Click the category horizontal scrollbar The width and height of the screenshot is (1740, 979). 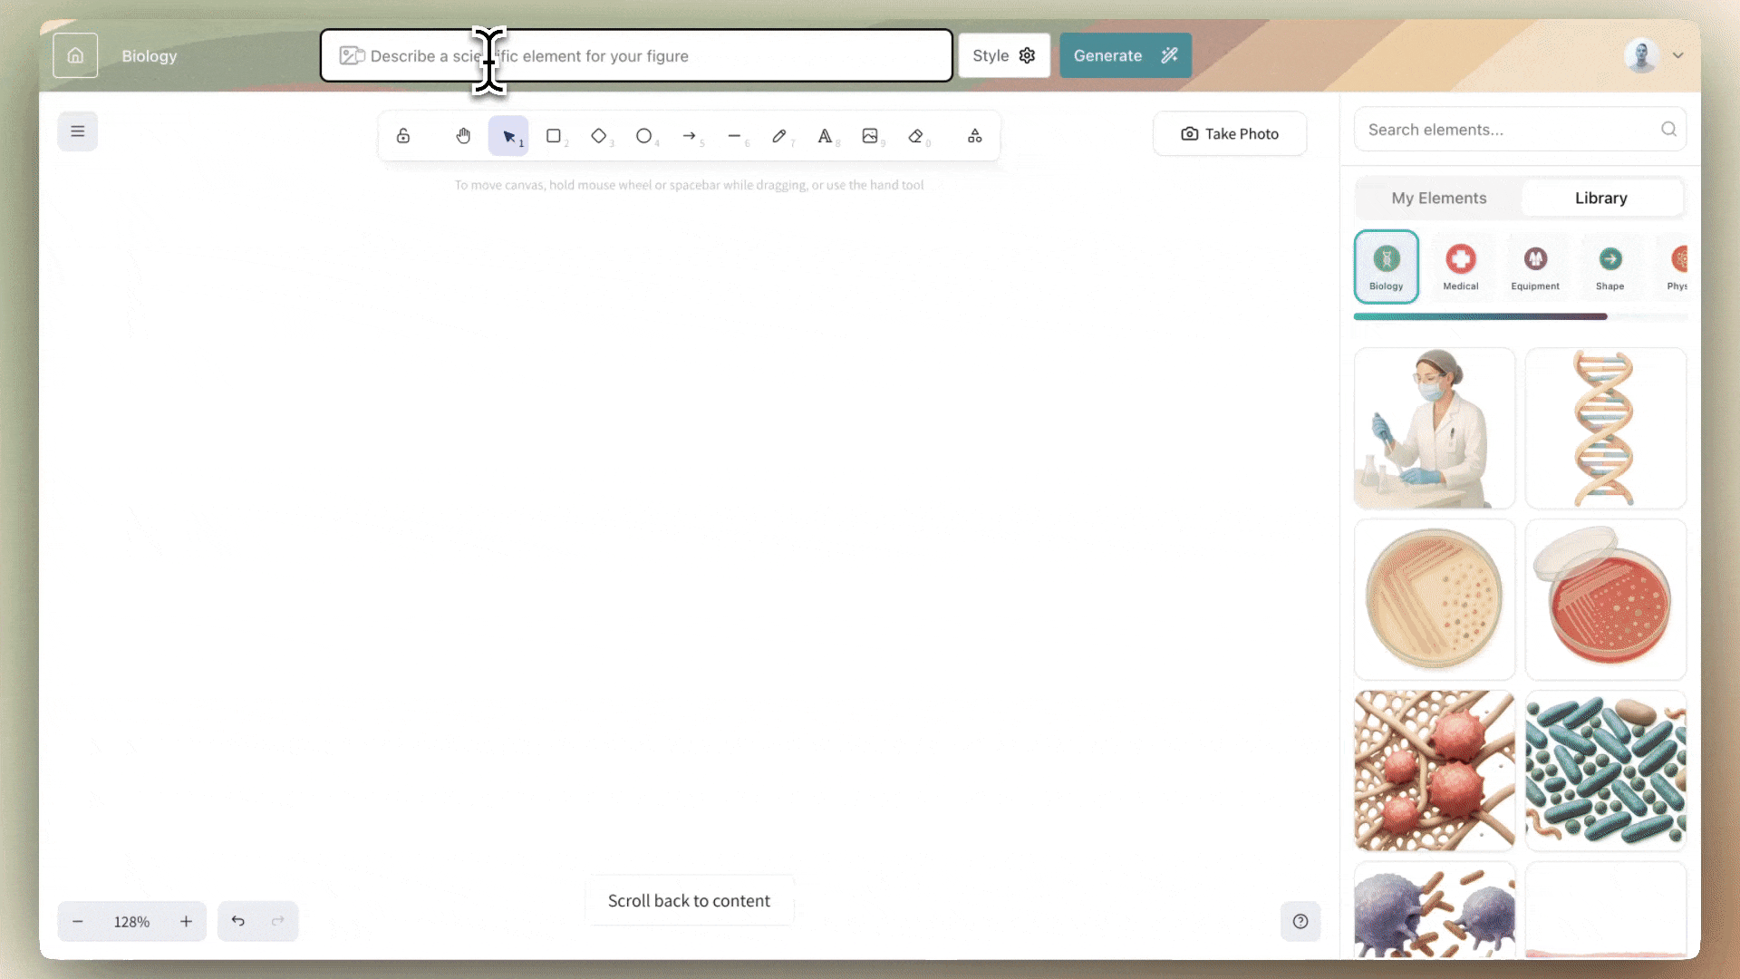pyautogui.click(x=1480, y=316)
